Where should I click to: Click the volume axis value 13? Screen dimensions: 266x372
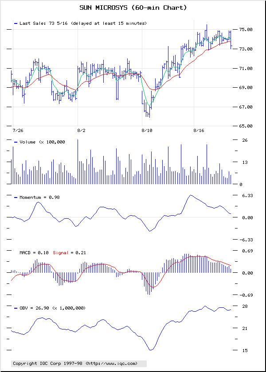pos(245,162)
